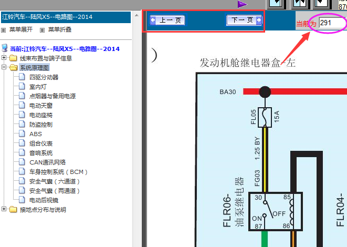Open CAN通讯网络 diagram
This screenshot has height=247, width=347.
pyautogui.click(x=48, y=162)
